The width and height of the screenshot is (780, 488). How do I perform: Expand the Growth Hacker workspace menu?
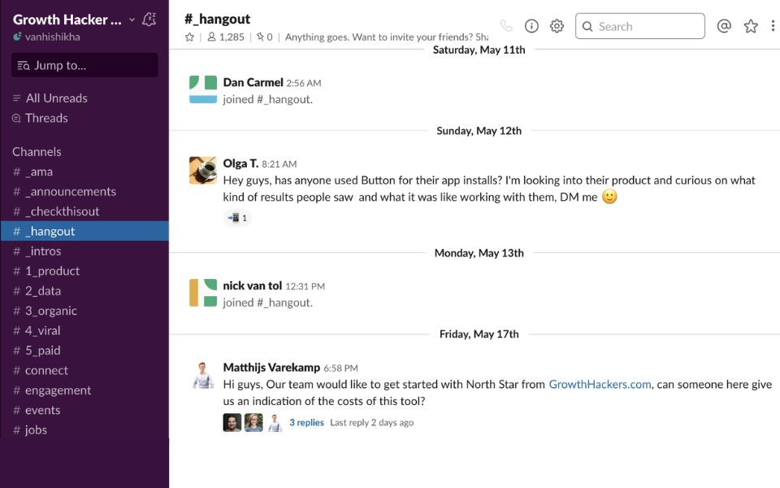73,20
